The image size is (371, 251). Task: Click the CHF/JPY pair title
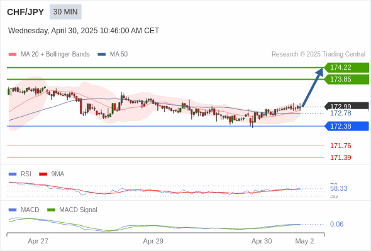[26, 12]
